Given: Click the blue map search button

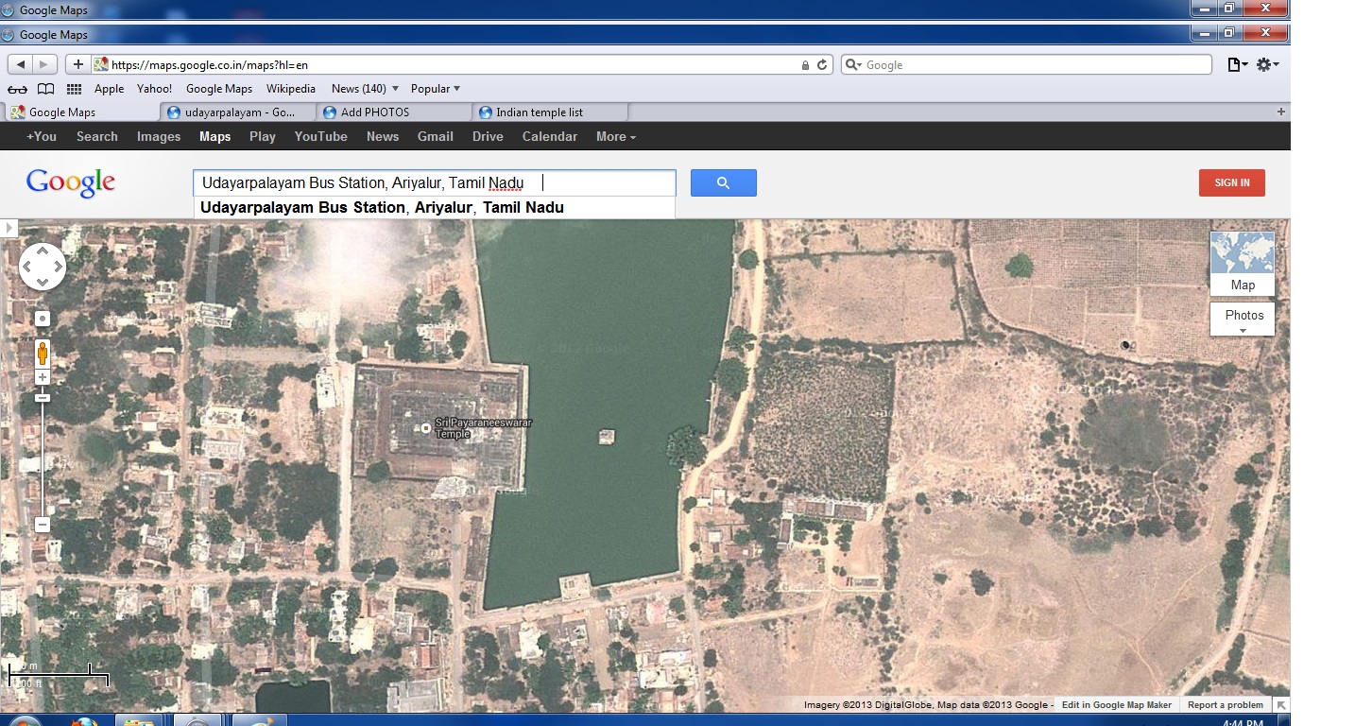Looking at the screenshot, I should pos(723,182).
